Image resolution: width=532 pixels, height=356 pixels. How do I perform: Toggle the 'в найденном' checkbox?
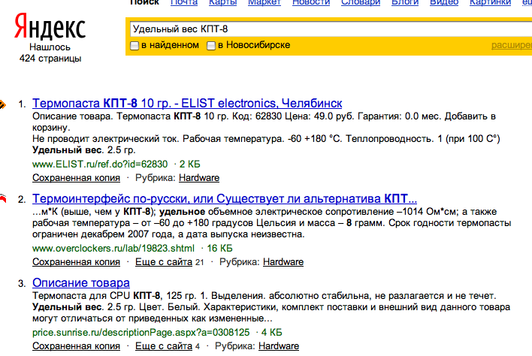pos(135,45)
